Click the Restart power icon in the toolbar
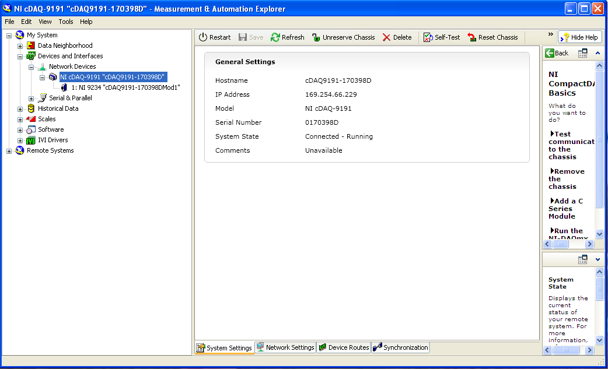Image resolution: width=608 pixels, height=369 pixels. point(203,37)
